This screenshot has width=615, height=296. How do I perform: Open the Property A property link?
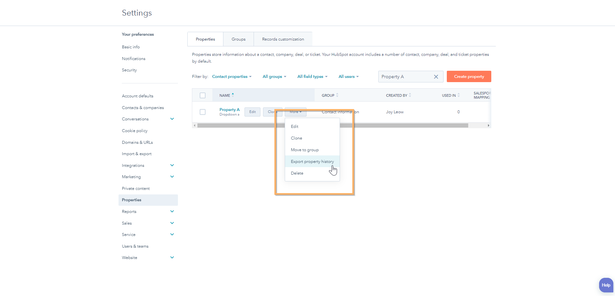point(229,109)
